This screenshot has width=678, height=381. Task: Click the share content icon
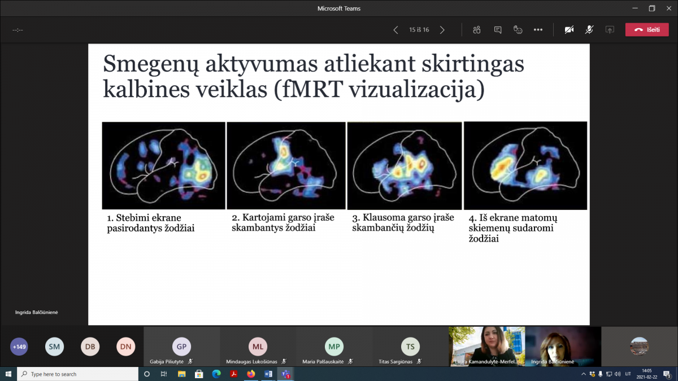(610, 30)
